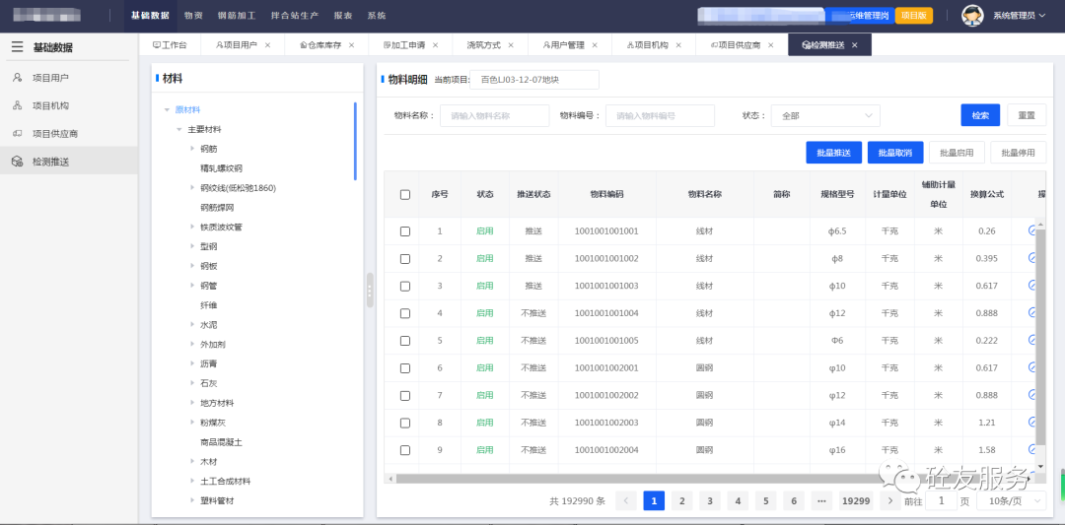Switch to the 工作台 tab
This screenshot has width=1065, height=525.
(x=170, y=45)
